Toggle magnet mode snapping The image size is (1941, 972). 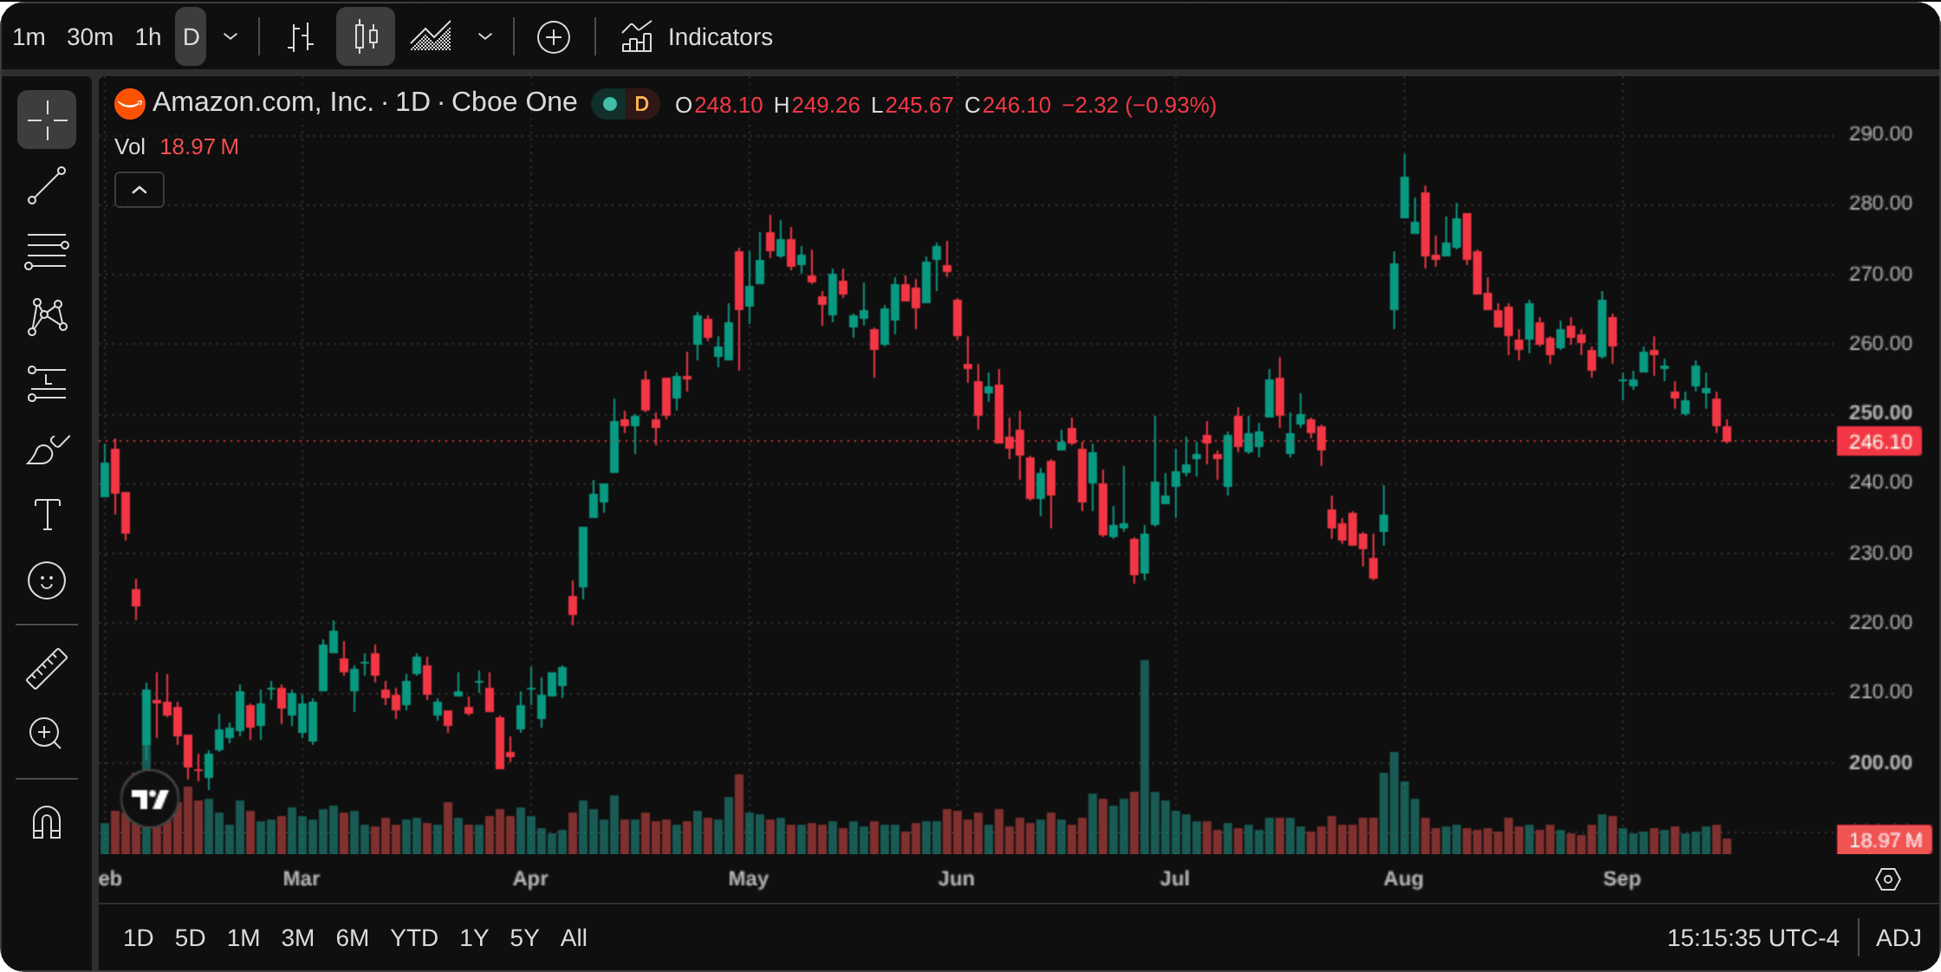(47, 823)
